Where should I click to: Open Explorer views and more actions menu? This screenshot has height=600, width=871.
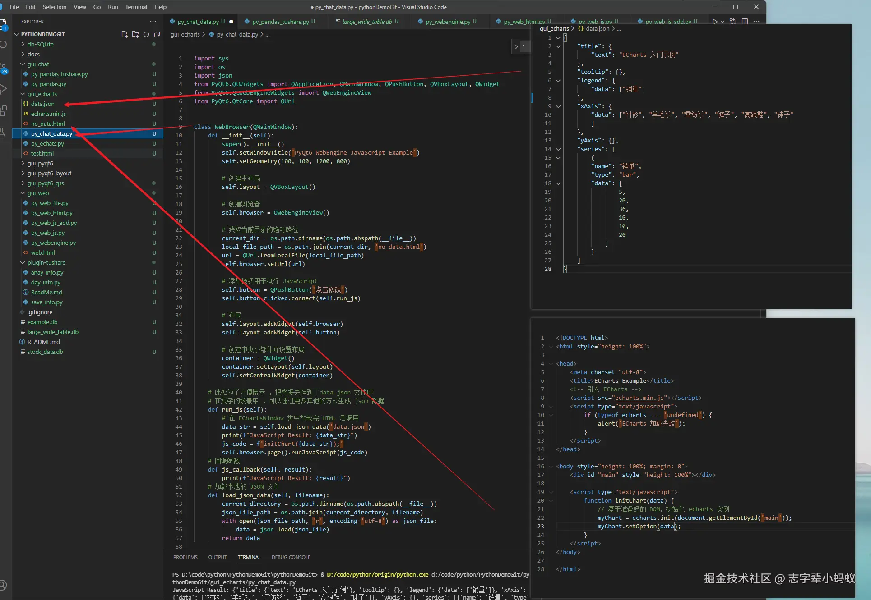153,22
